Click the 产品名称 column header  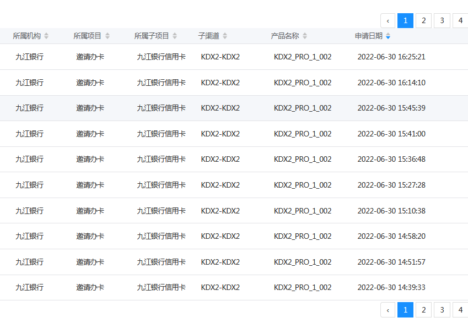click(x=285, y=36)
